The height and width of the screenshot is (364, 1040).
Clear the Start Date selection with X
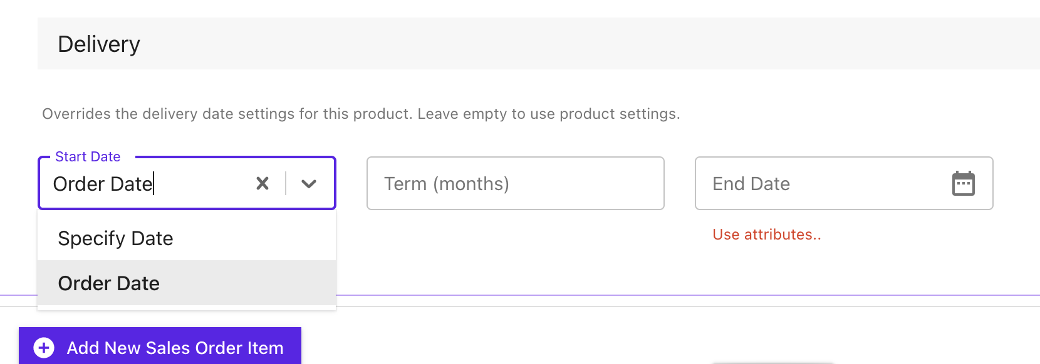click(x=263, y=183)
